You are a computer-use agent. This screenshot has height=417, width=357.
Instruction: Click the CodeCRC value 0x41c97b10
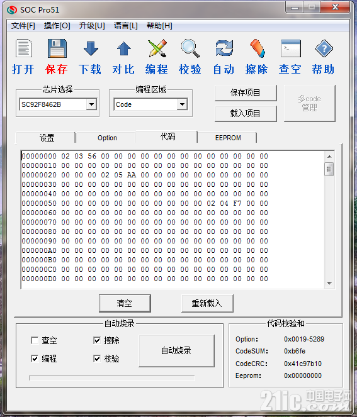pos(303,364)
